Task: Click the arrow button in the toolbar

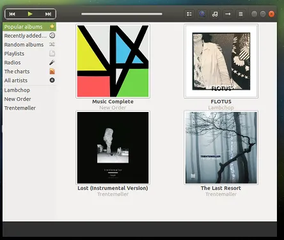Action: click(x=228, y=14)
